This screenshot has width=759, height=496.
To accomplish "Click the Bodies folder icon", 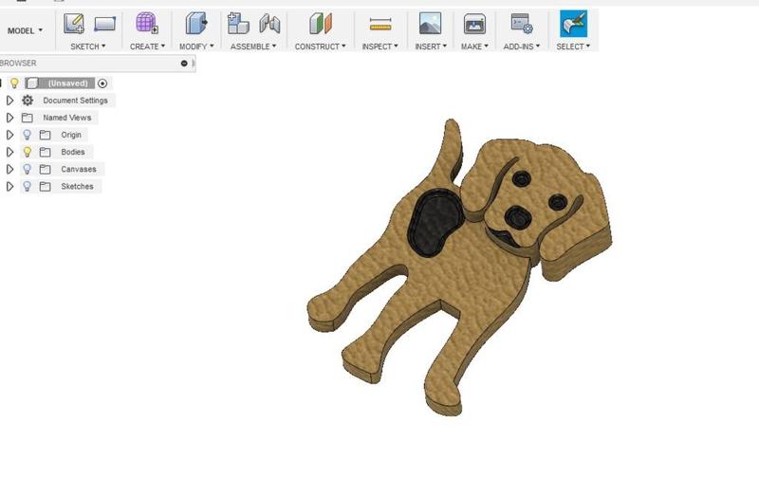I will click(x=45, y=152).
